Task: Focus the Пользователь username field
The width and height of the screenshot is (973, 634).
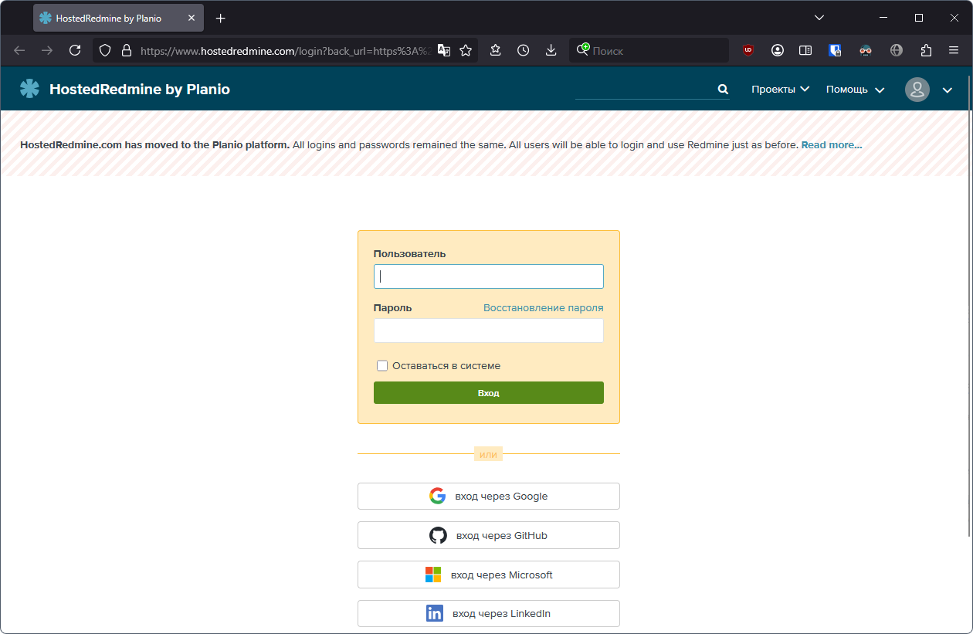Action: click(489, 276)
